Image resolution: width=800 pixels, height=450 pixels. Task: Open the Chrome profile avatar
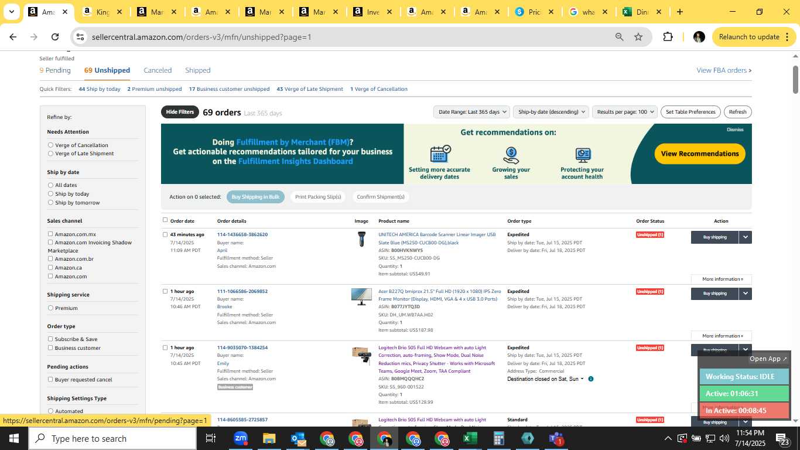(699, 37)
